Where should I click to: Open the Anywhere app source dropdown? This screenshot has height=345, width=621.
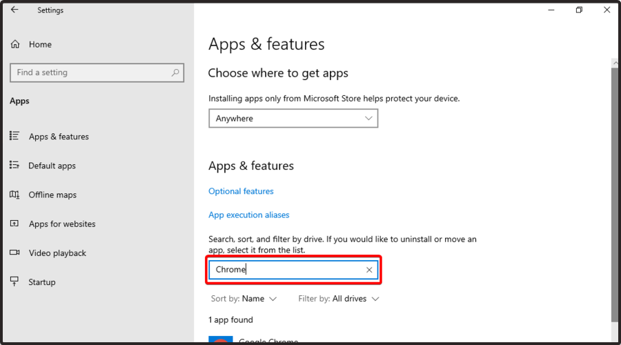(x=293, y=119)
